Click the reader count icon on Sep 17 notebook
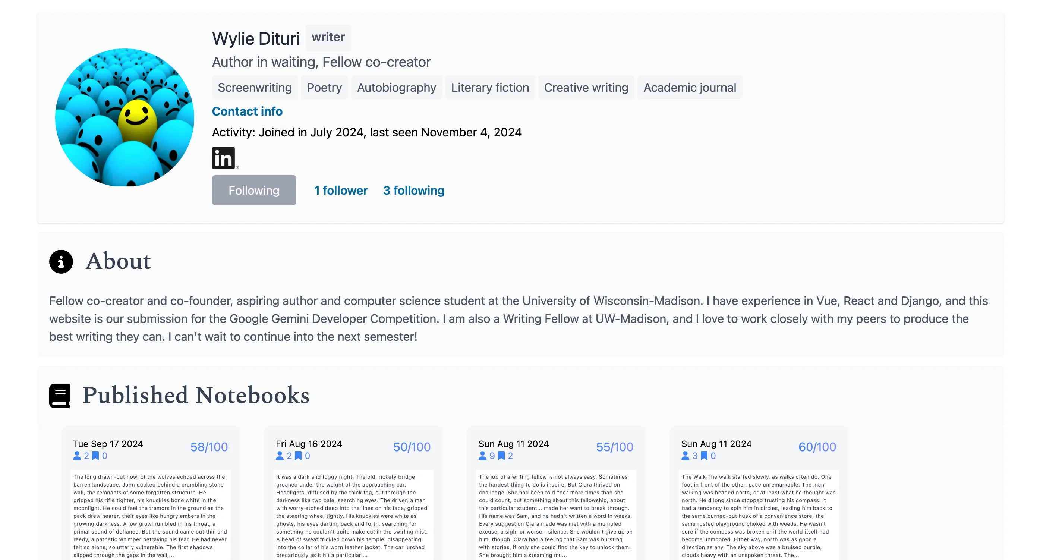1040x560 pixels. (77, 456)
